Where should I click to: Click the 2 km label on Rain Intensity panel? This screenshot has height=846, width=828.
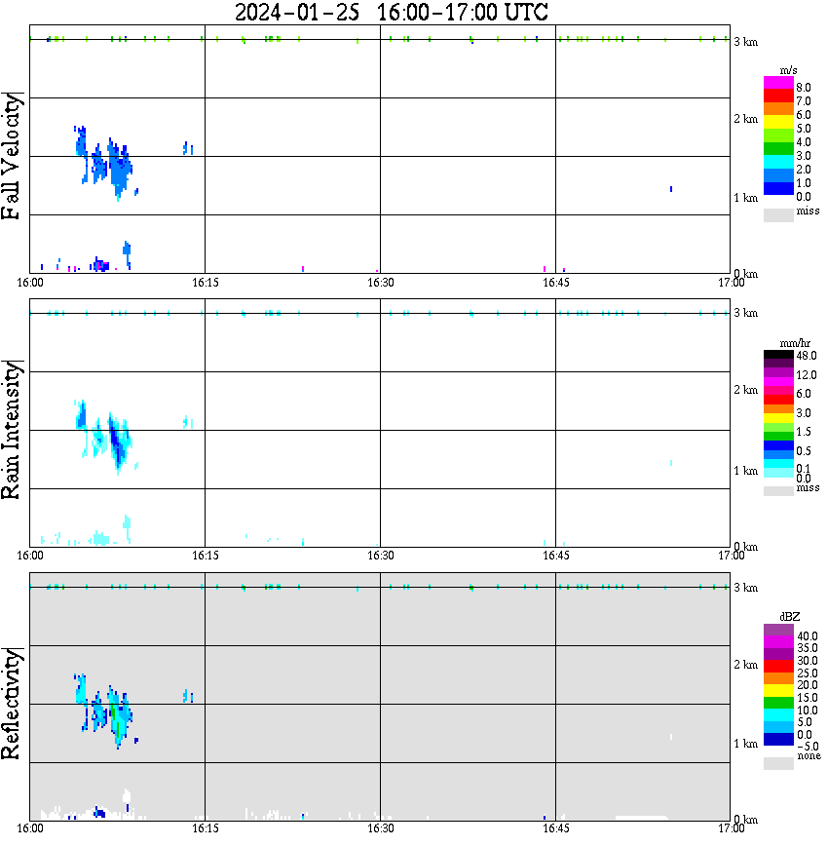click(x=745, y=390)
